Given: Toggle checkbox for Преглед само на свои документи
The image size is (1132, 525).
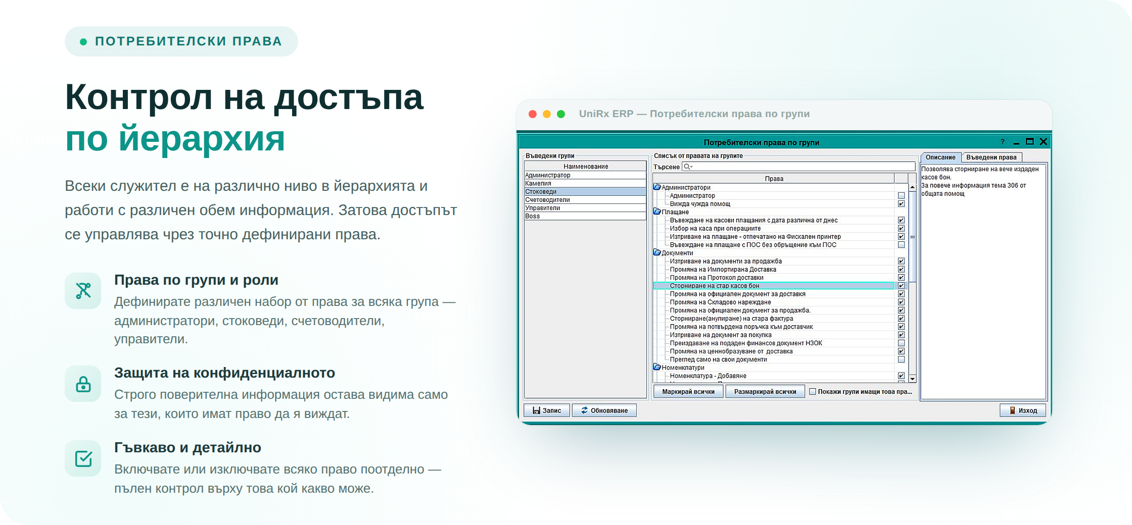Looking at the screenshot, I should tap(901, 359).
